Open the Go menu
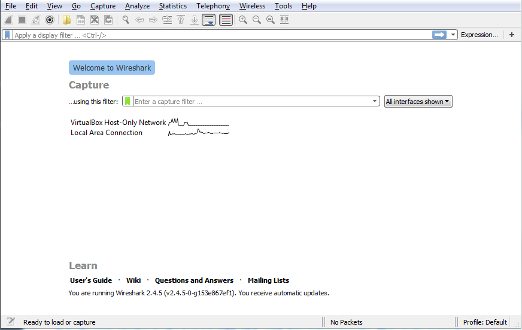The image size is (522, 330). click(76, 6)
